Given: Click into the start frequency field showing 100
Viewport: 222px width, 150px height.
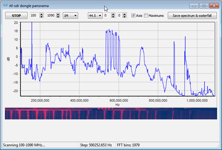Looking at the screenshot, I should pos(34,16).
